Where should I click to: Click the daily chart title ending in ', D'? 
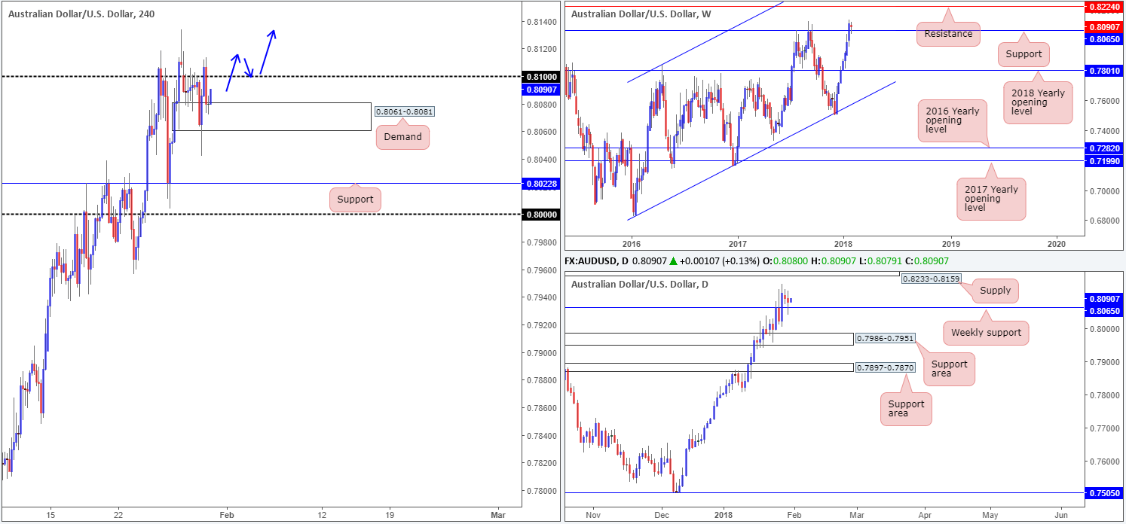[640, 285]
